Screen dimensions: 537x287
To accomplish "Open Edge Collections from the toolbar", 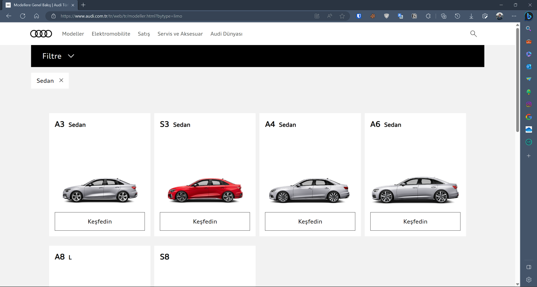I will point(444,16).
